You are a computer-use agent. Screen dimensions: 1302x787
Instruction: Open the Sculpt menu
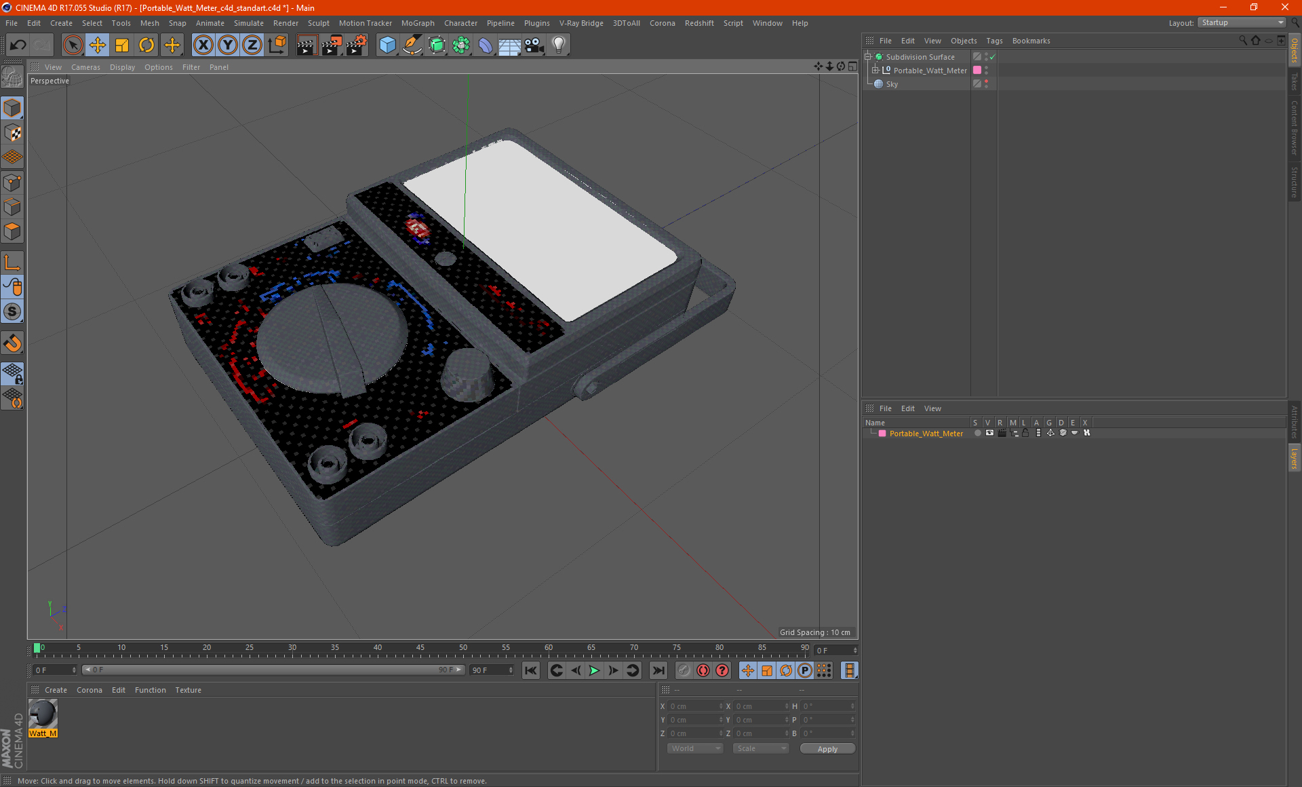tap(318, 23)
